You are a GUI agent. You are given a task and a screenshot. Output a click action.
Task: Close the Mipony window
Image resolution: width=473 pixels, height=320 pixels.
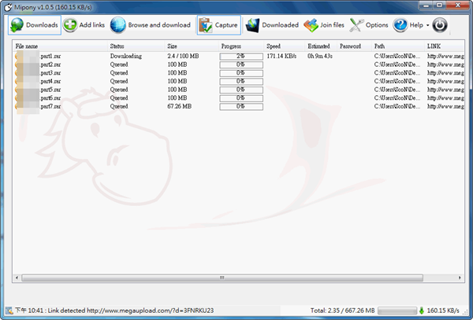[x=457, y=6]
